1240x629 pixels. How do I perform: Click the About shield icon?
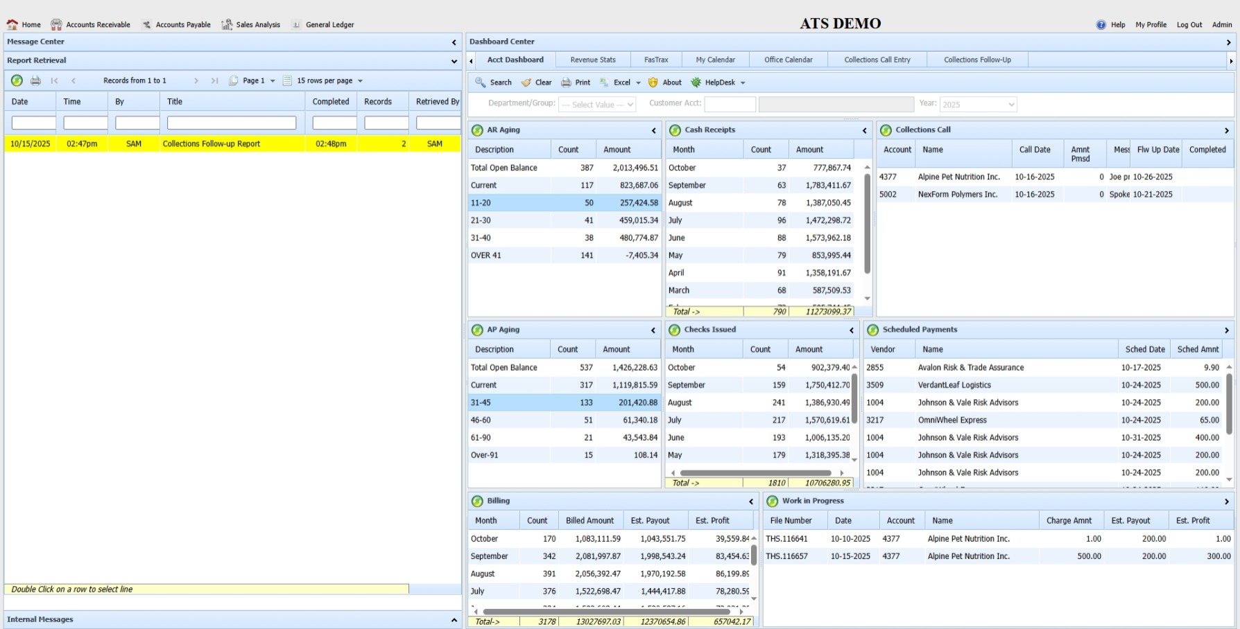click(653, 82)
